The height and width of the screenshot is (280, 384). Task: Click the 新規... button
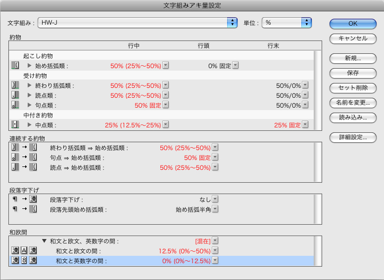(x=353, y=58)
